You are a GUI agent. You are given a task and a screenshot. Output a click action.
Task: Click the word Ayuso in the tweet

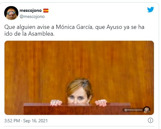[114, 27]
